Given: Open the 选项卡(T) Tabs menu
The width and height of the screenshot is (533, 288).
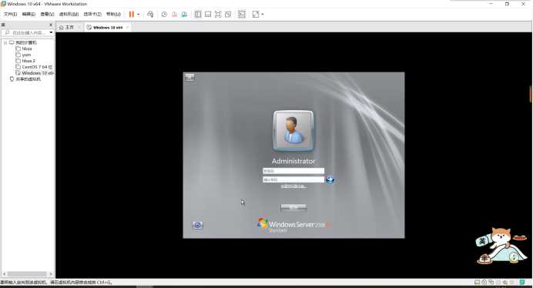Looking at the screenshot, I should [x=92, y=15].
